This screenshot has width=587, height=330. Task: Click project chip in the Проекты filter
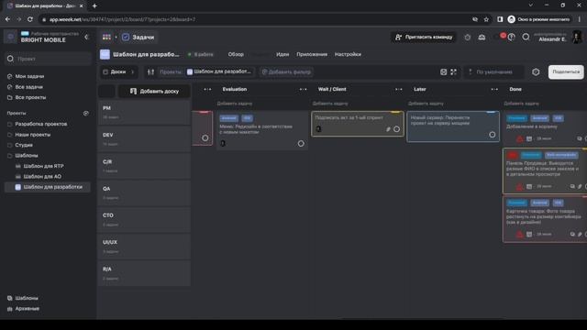pyautogui.click(x=219, y=71)
